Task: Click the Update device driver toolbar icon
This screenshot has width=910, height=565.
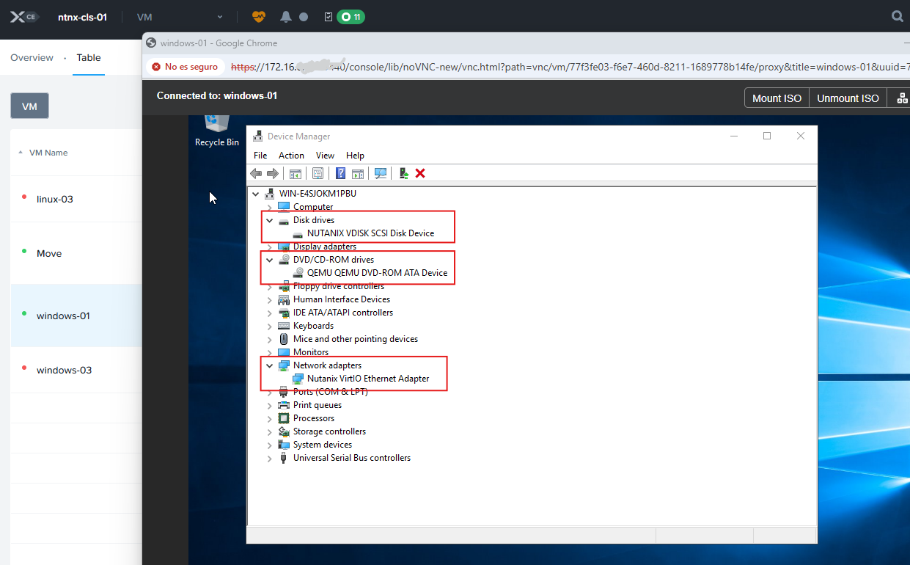Action: [x=403, y=173]
